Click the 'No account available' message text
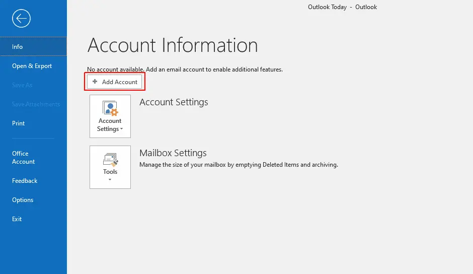Screen dimensions: 473x274 (185, 70)
